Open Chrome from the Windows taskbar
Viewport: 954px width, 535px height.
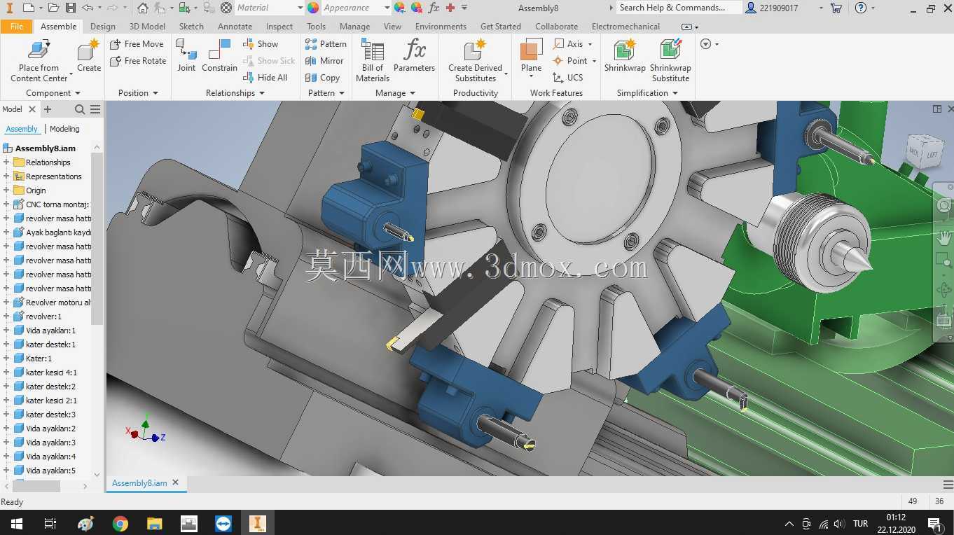(120, 523)
